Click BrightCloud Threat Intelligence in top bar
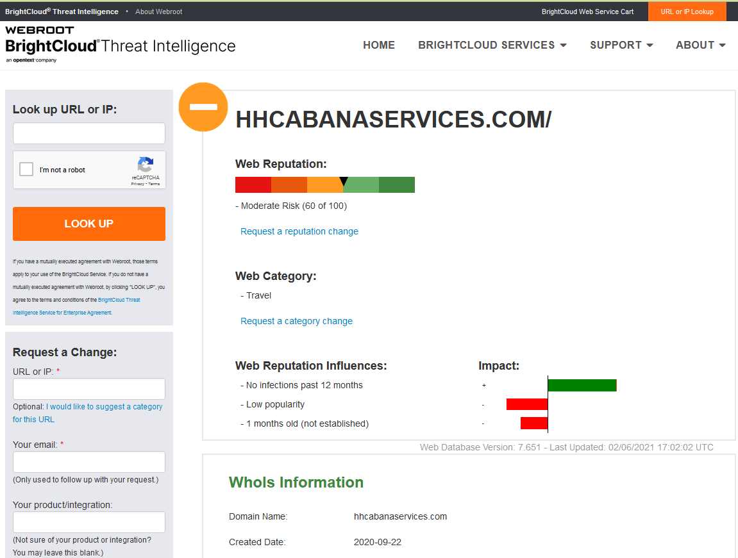This screenshot has height=558, width=738. click(62, 12)
